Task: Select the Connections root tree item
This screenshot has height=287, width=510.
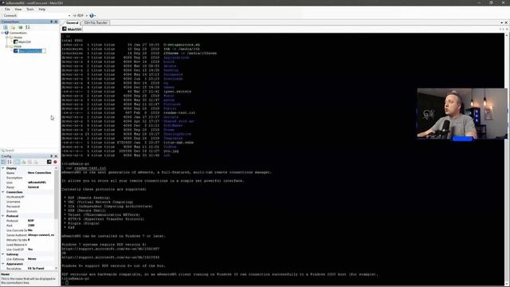Action: (18, 33)
